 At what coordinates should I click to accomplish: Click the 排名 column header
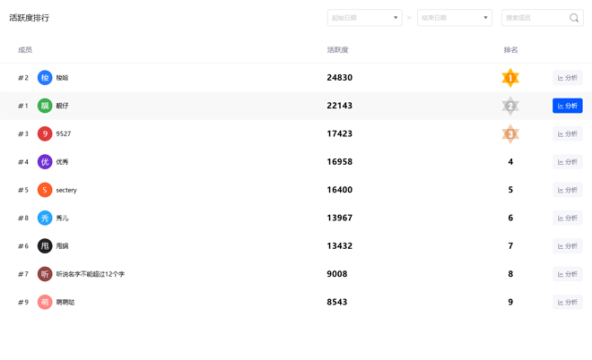click(x=510, y=50)
